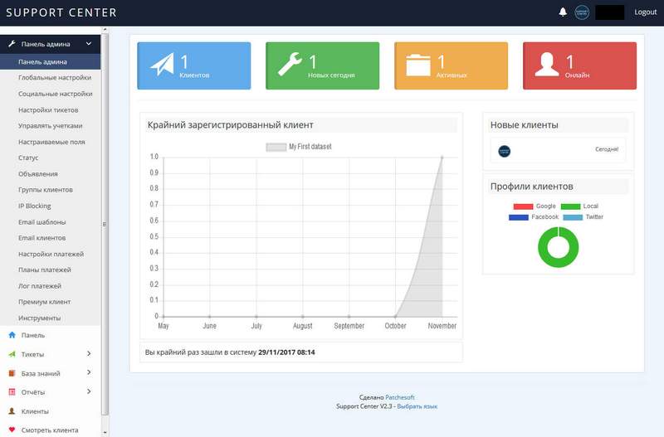664x437 pixels.
Task: Click the Logout link
Action: (646, 12)
